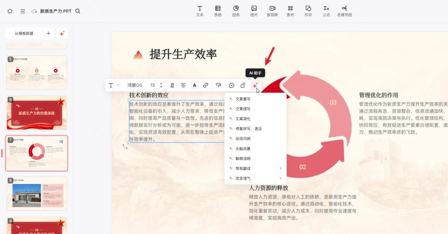Toggle bold formatting
The image size is (448, 234).
(172, 85)
